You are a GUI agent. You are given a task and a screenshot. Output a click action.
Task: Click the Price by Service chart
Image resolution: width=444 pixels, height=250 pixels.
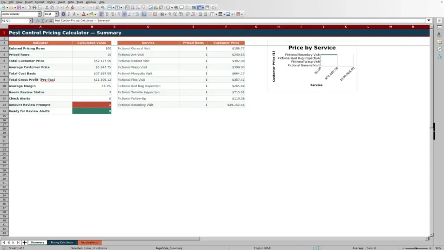(312, 66)
